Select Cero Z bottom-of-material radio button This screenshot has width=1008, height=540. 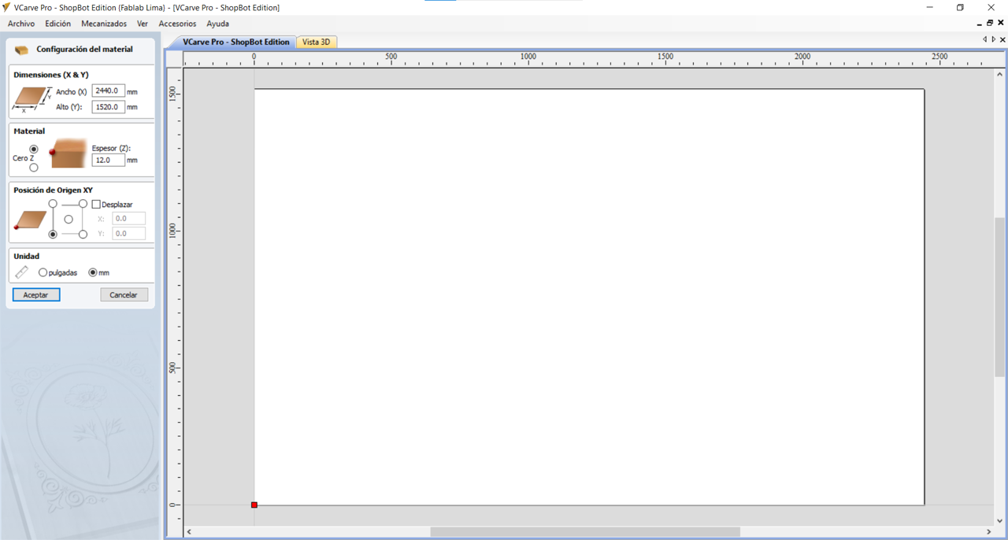click(33, 167)
